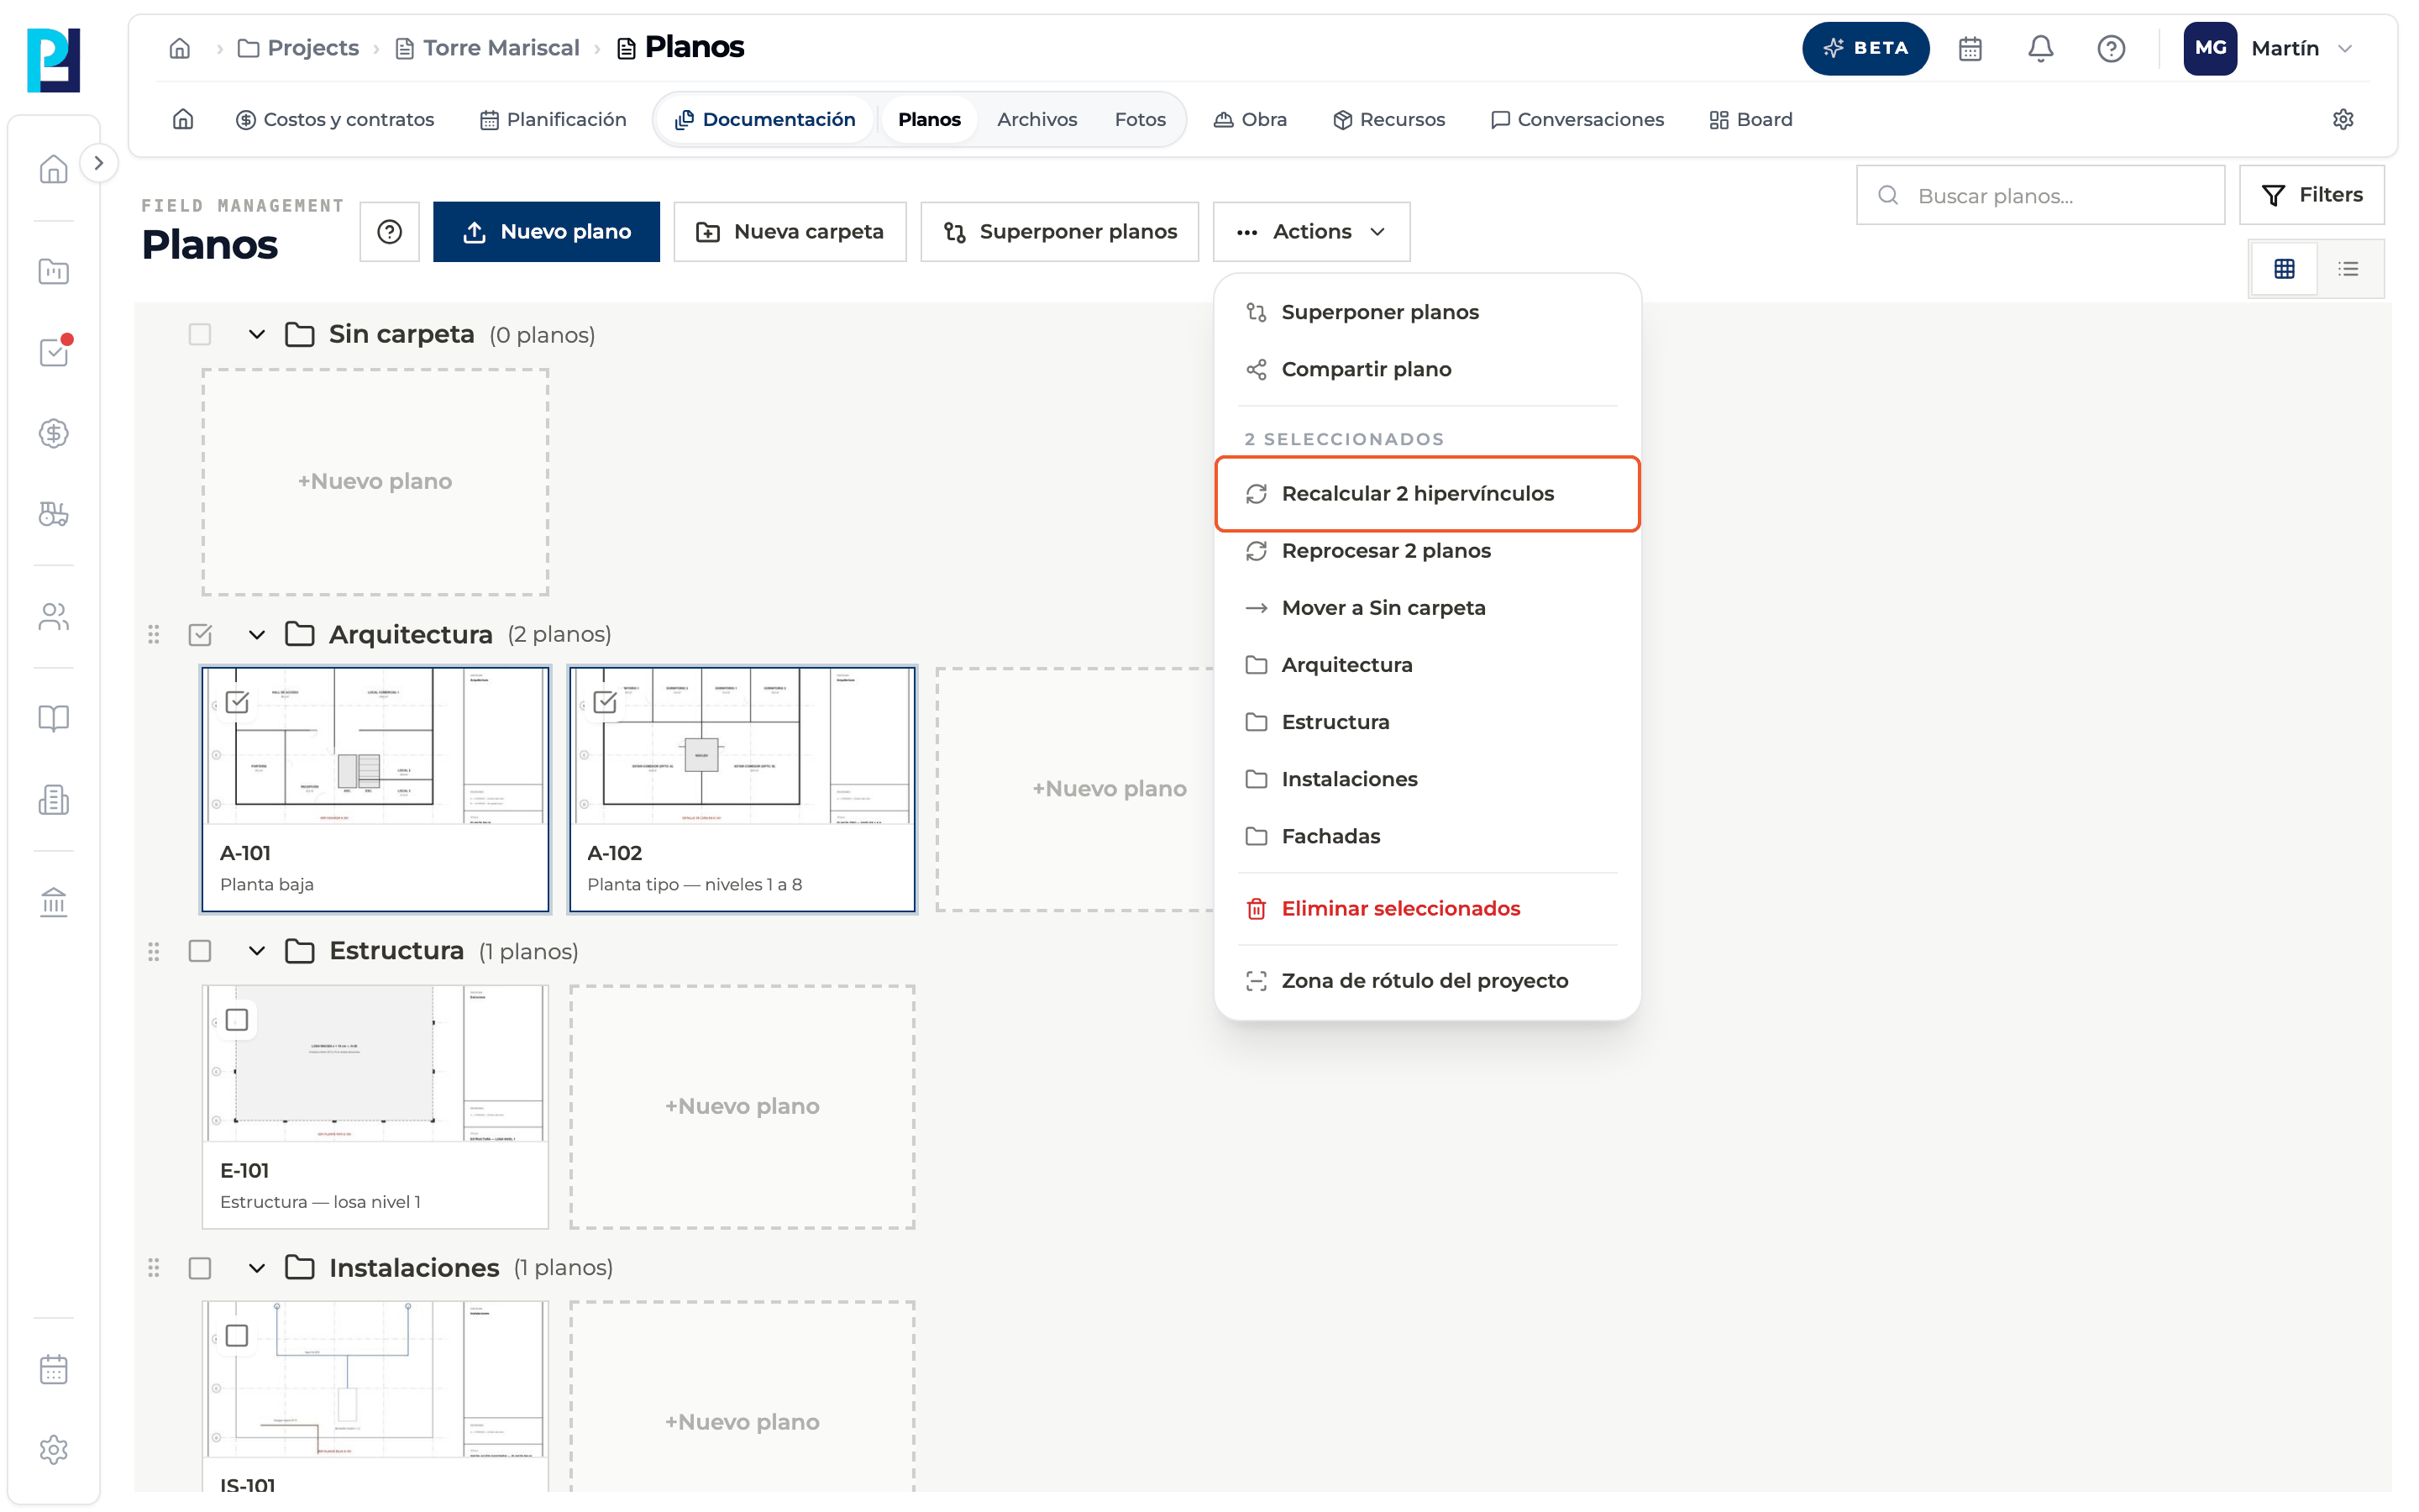
Task: Collapse Instalaciones folder chevron
Action: (x=257, y=1268)
